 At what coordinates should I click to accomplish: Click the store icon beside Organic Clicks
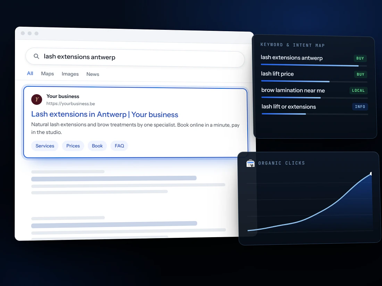click(250, 163)
